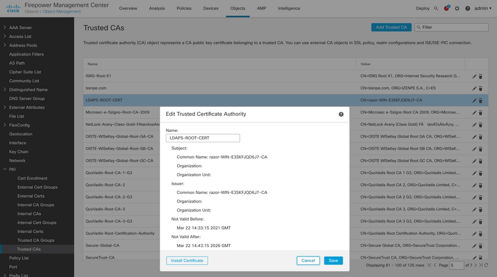Delete the Izenpe.com entry trash icon

[481, 88]
